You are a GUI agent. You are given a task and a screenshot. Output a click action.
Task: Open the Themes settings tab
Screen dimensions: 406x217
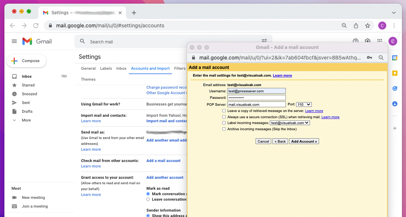(x=88, y=79)
